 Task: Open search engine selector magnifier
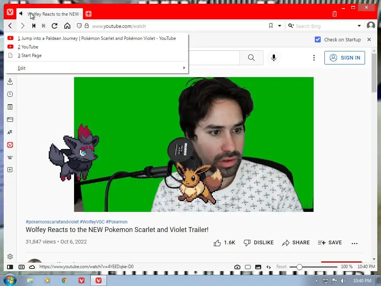pos(291,26)
